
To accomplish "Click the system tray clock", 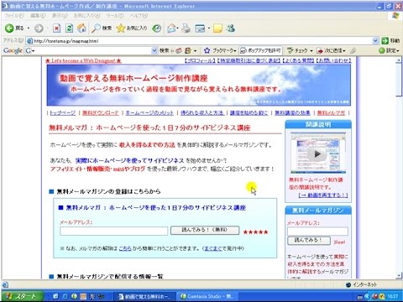I will (x=393, y=296).
